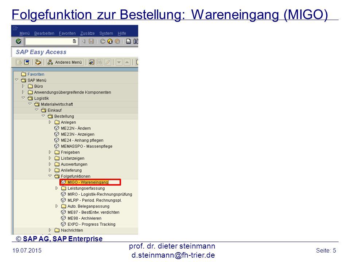This screenshot has width=350, height=262.
Task: Click the yellow Exit icon
Action: [110, 41]
